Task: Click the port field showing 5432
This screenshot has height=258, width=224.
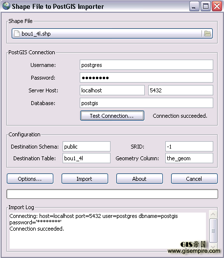Action: pos(180,90)
